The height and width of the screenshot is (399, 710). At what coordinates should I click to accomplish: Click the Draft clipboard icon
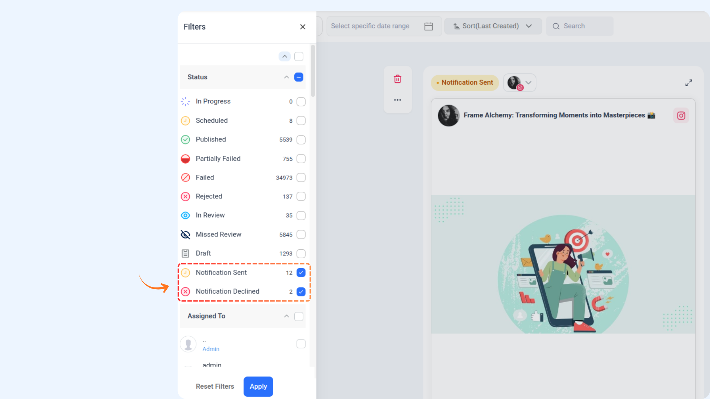[x=185, y=253]
